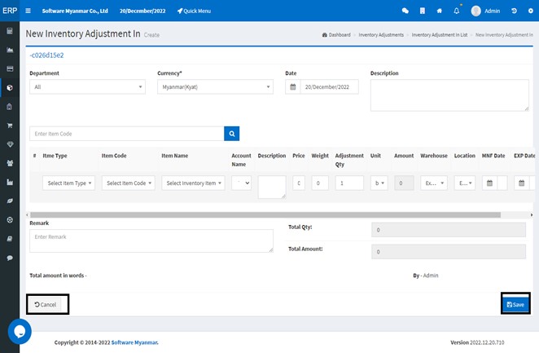539x353 pixels.
Task: Click the Admin username in header
Action: [493, 11]
